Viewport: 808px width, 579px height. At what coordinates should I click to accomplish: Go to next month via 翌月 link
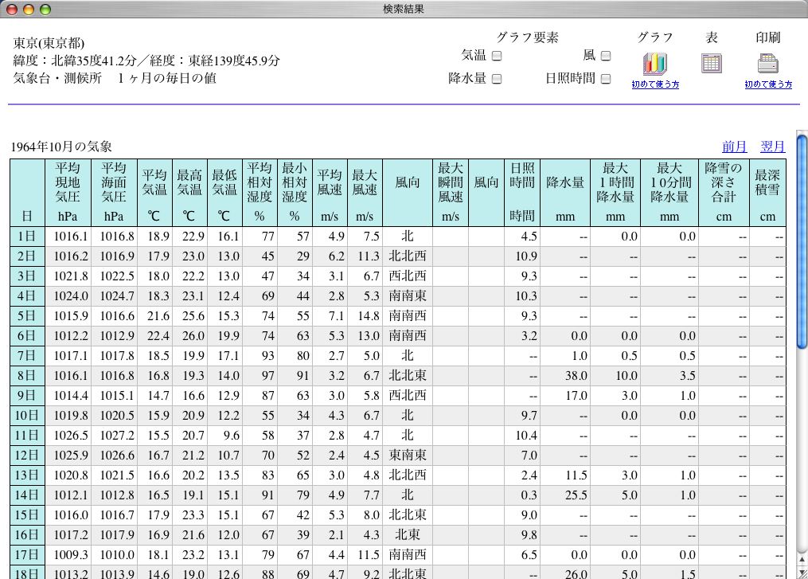pos(773,147)
